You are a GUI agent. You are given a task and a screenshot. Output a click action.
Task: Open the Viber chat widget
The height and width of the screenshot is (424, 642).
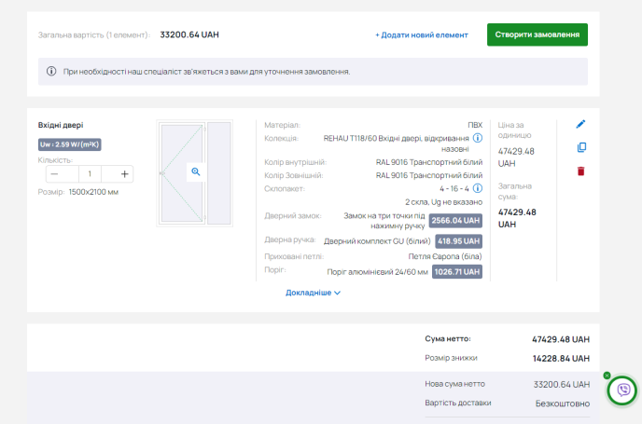(622, 390)
